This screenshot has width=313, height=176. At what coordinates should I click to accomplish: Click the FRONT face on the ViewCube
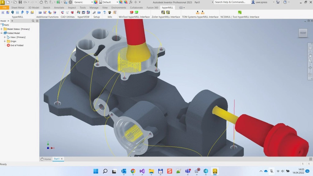pos(303,33)
